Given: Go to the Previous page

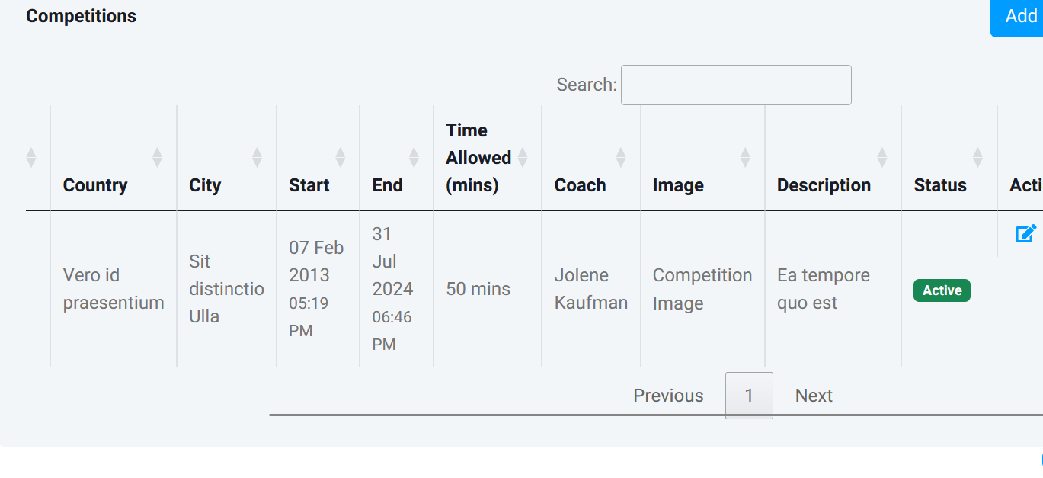Looking at the screenshot, I should (x=668, y=396).
